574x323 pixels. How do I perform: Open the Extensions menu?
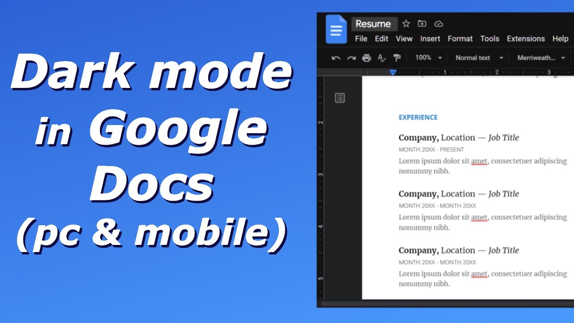[526, 39]
